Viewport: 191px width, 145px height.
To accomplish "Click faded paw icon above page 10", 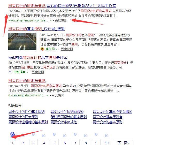I will coord(107,136).
